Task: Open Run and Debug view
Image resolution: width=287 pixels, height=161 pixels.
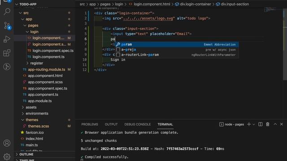Action: click(x=7, y=39)
